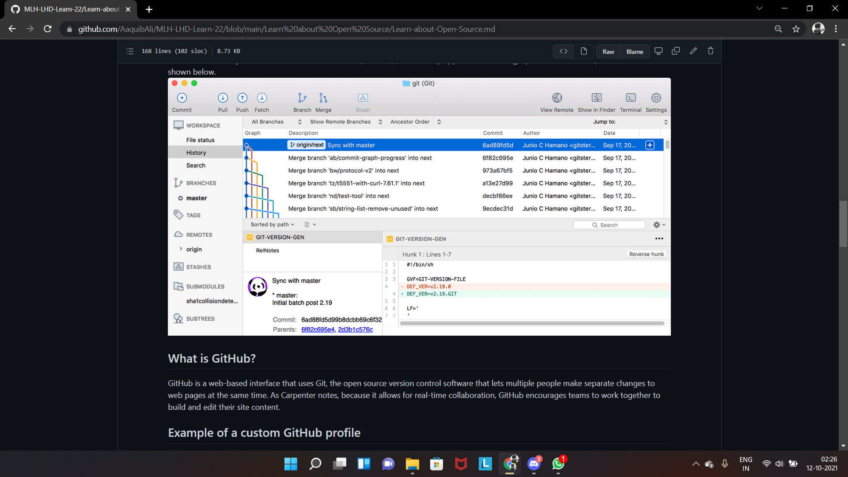
Task: Open Chrome's three-dot menu
Action: (836, 29)
